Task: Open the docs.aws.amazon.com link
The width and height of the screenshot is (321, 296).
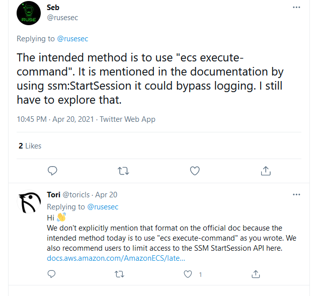Action: pos(116,258)
